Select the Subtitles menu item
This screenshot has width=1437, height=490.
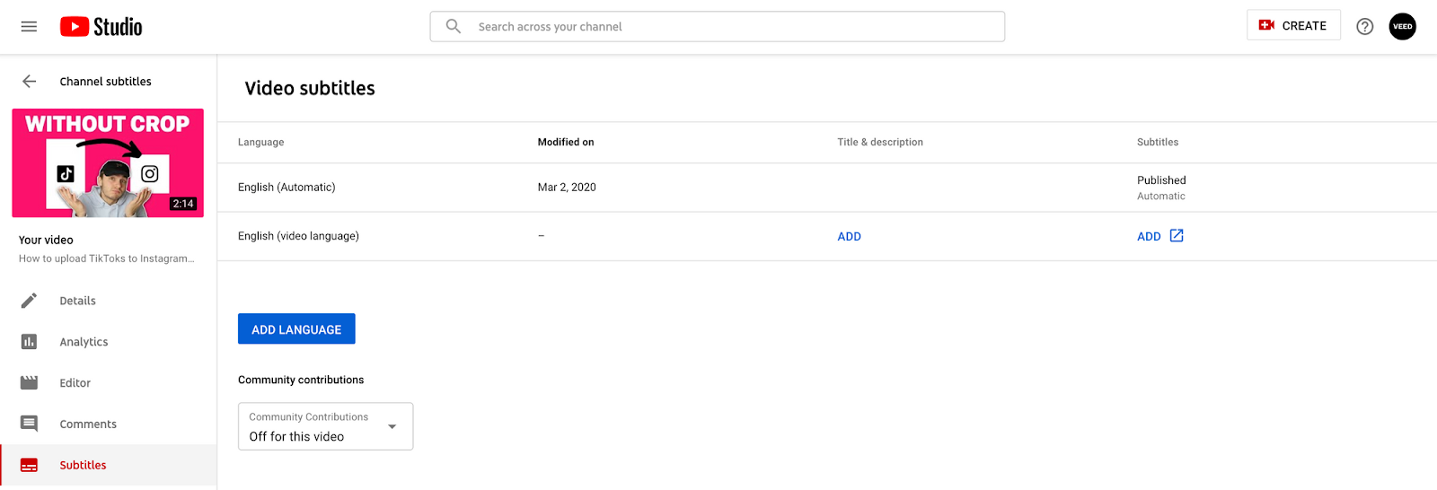(108, 465)
